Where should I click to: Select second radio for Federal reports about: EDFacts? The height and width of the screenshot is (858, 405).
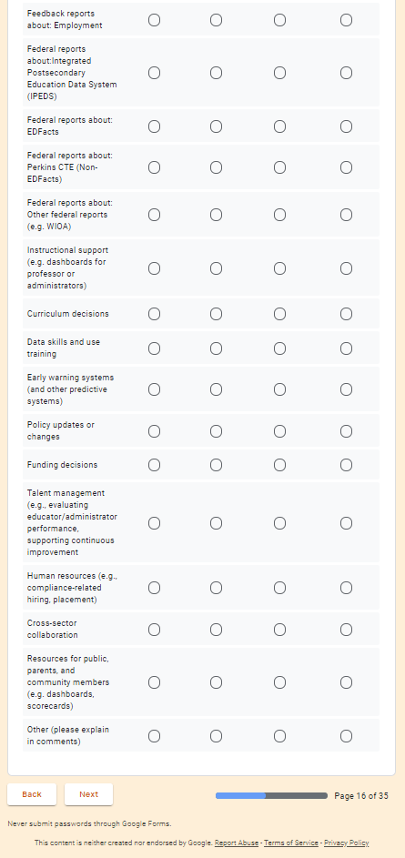[217, 126]
